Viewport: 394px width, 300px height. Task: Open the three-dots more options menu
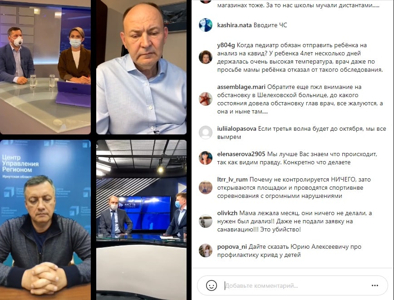375,285
